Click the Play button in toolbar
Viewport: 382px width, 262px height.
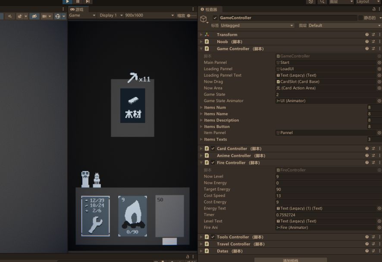coord(67,2)
